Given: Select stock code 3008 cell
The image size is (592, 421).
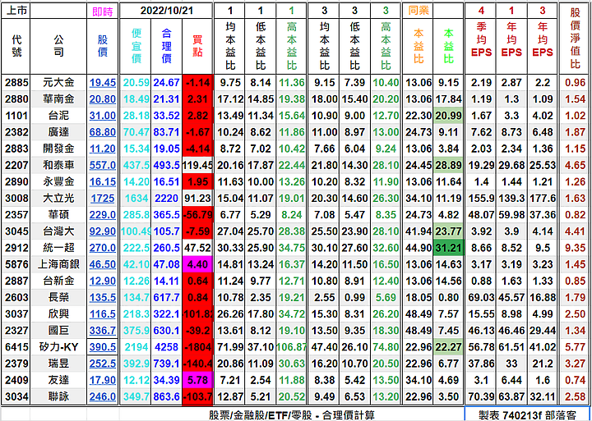Looking at the screenshot, I should pos(16,199).
